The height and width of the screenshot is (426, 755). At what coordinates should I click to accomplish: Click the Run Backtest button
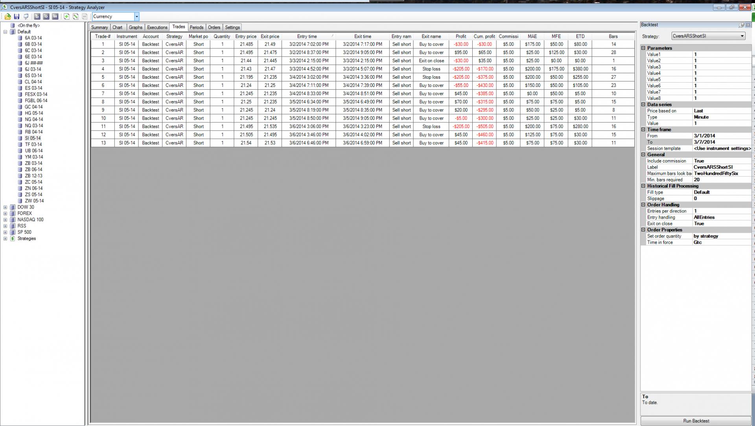696,421
